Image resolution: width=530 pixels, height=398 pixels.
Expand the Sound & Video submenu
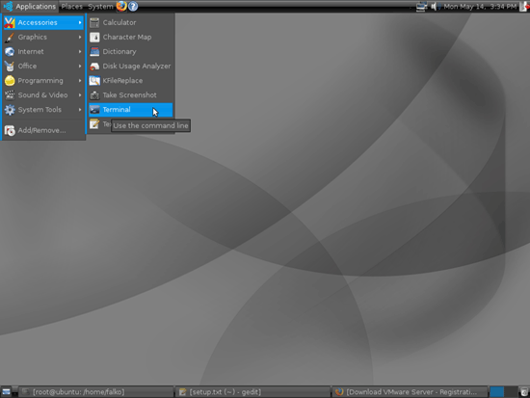[43, 95]
